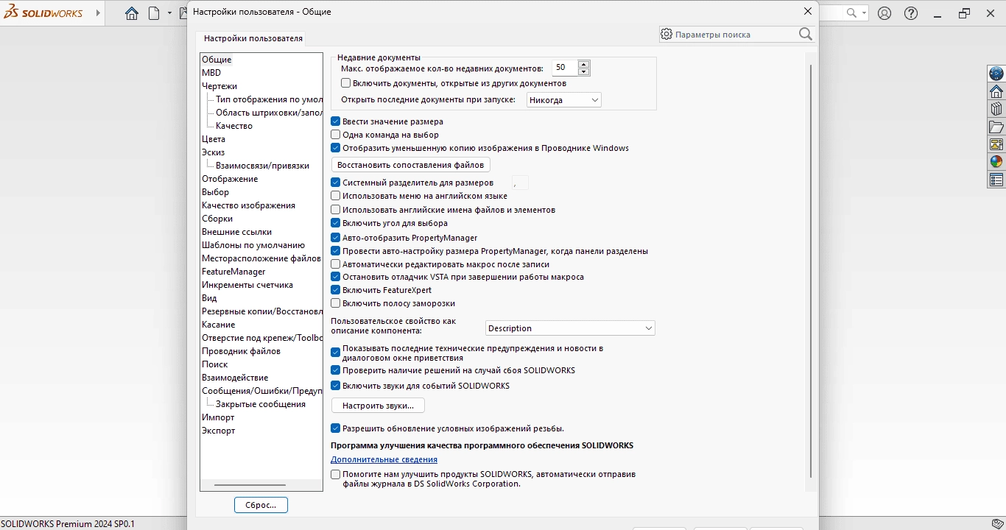Screen dimensions: 1006x530
Task: Select 'Эскиз' category in options tree
Action: [214, 152]
